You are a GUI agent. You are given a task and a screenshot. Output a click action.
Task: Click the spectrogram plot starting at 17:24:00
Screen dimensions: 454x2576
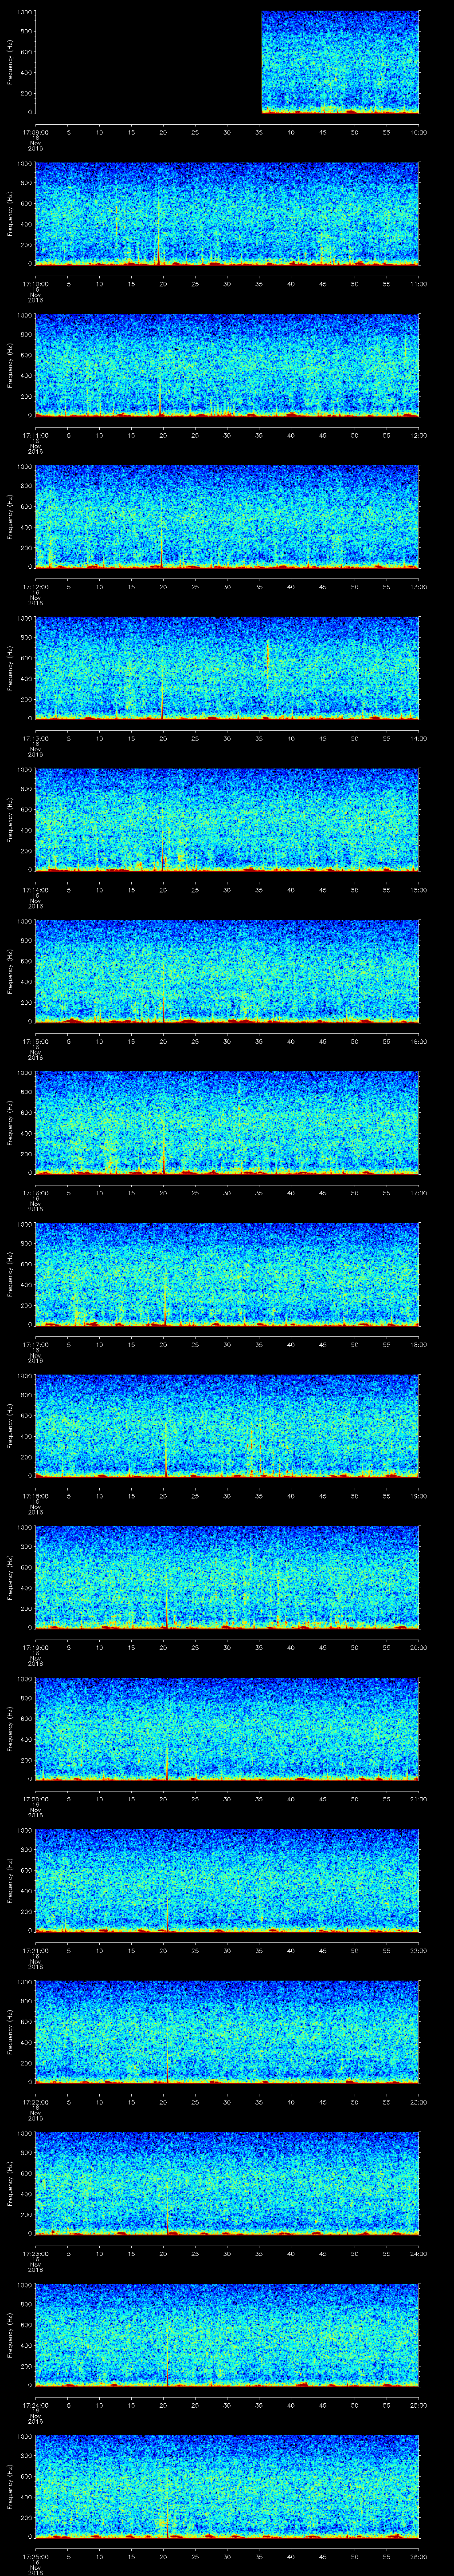click(x=227, y=2335)
